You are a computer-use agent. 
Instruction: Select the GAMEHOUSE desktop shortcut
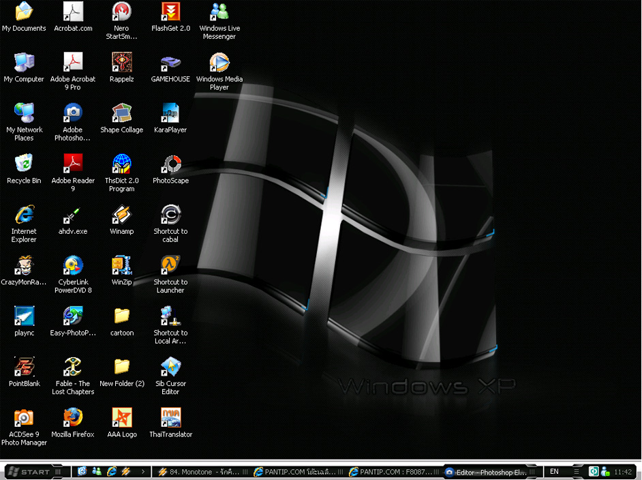(170, 68)
